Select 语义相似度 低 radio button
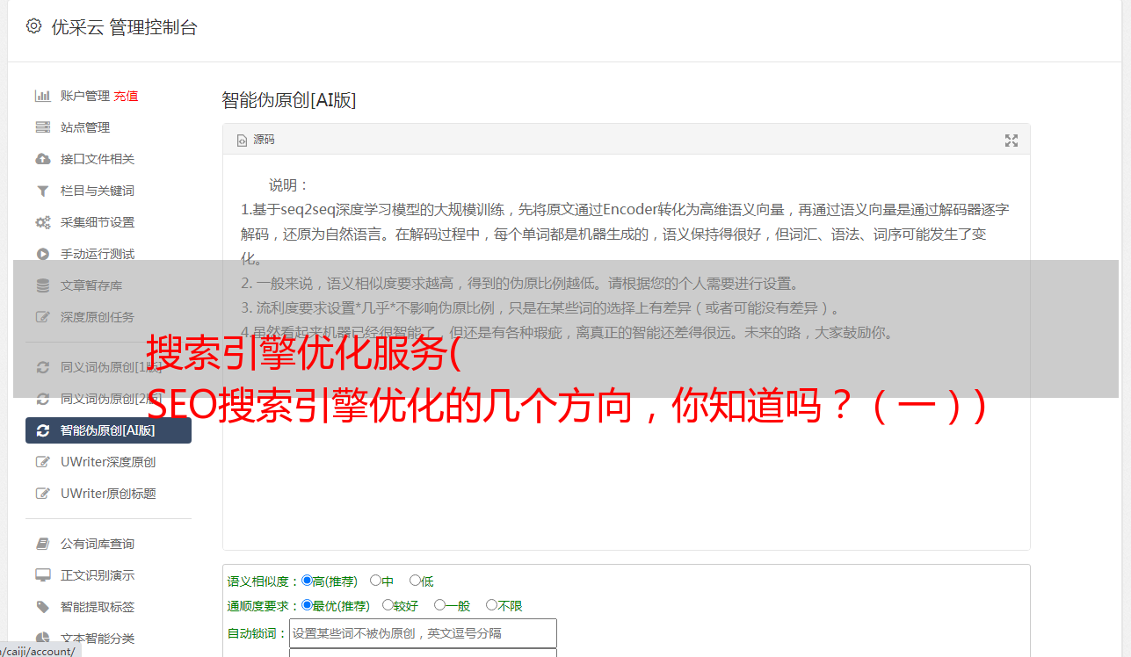Viewport: 1131px width, 657px height. 415,581
